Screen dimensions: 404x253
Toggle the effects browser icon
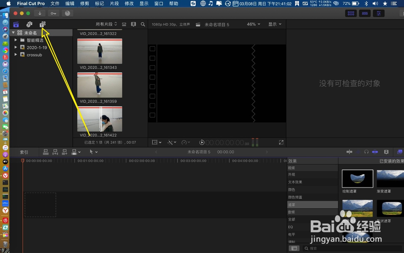tap(400, 152)
